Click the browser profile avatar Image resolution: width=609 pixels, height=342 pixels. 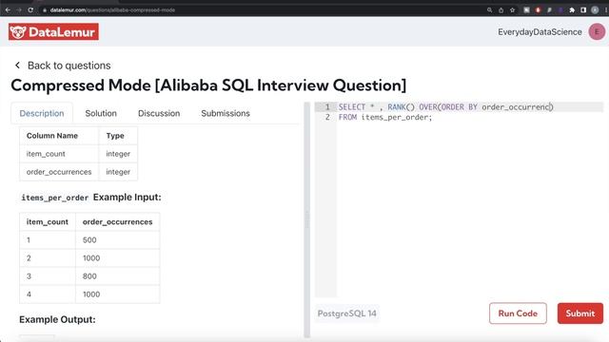click(x=595, y=10)
